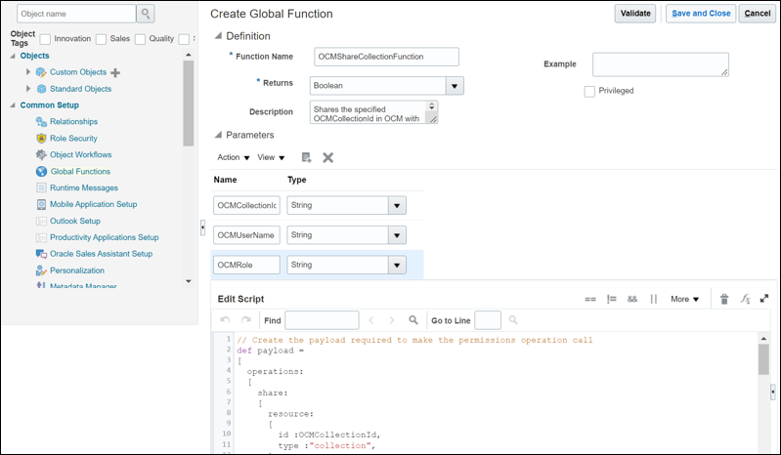The image size is (781, 455).
Task: Maximize the script editor with the expand icon
Action: [x=763, y=299]
